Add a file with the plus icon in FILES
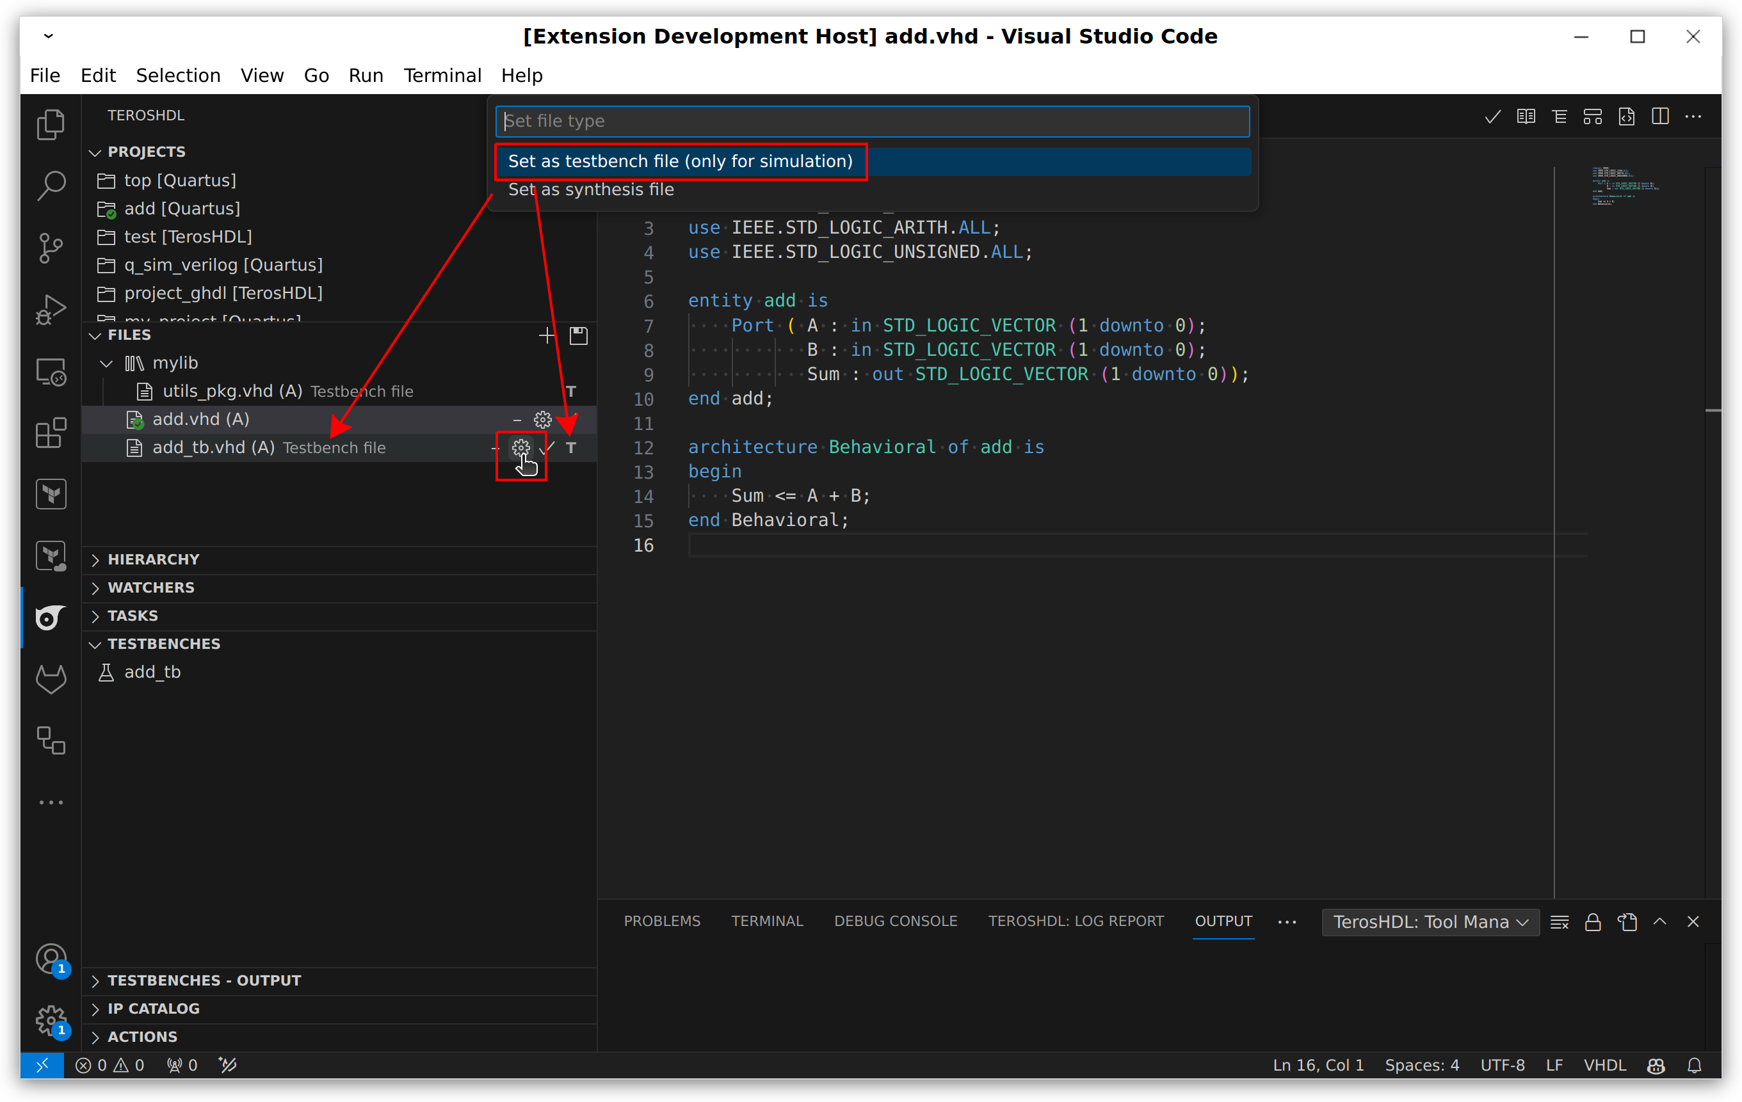 click(x=547, y=335)
